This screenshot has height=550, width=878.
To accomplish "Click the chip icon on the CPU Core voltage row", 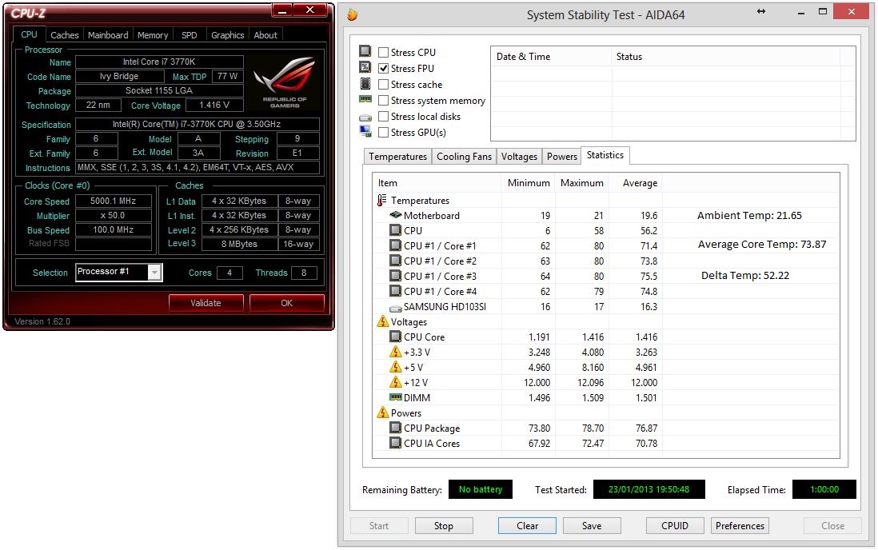I will point(395,337).
